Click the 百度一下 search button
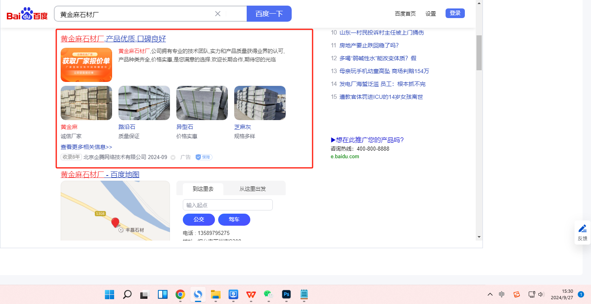This screenshot has width=591, height=304. tap(269, 14)
